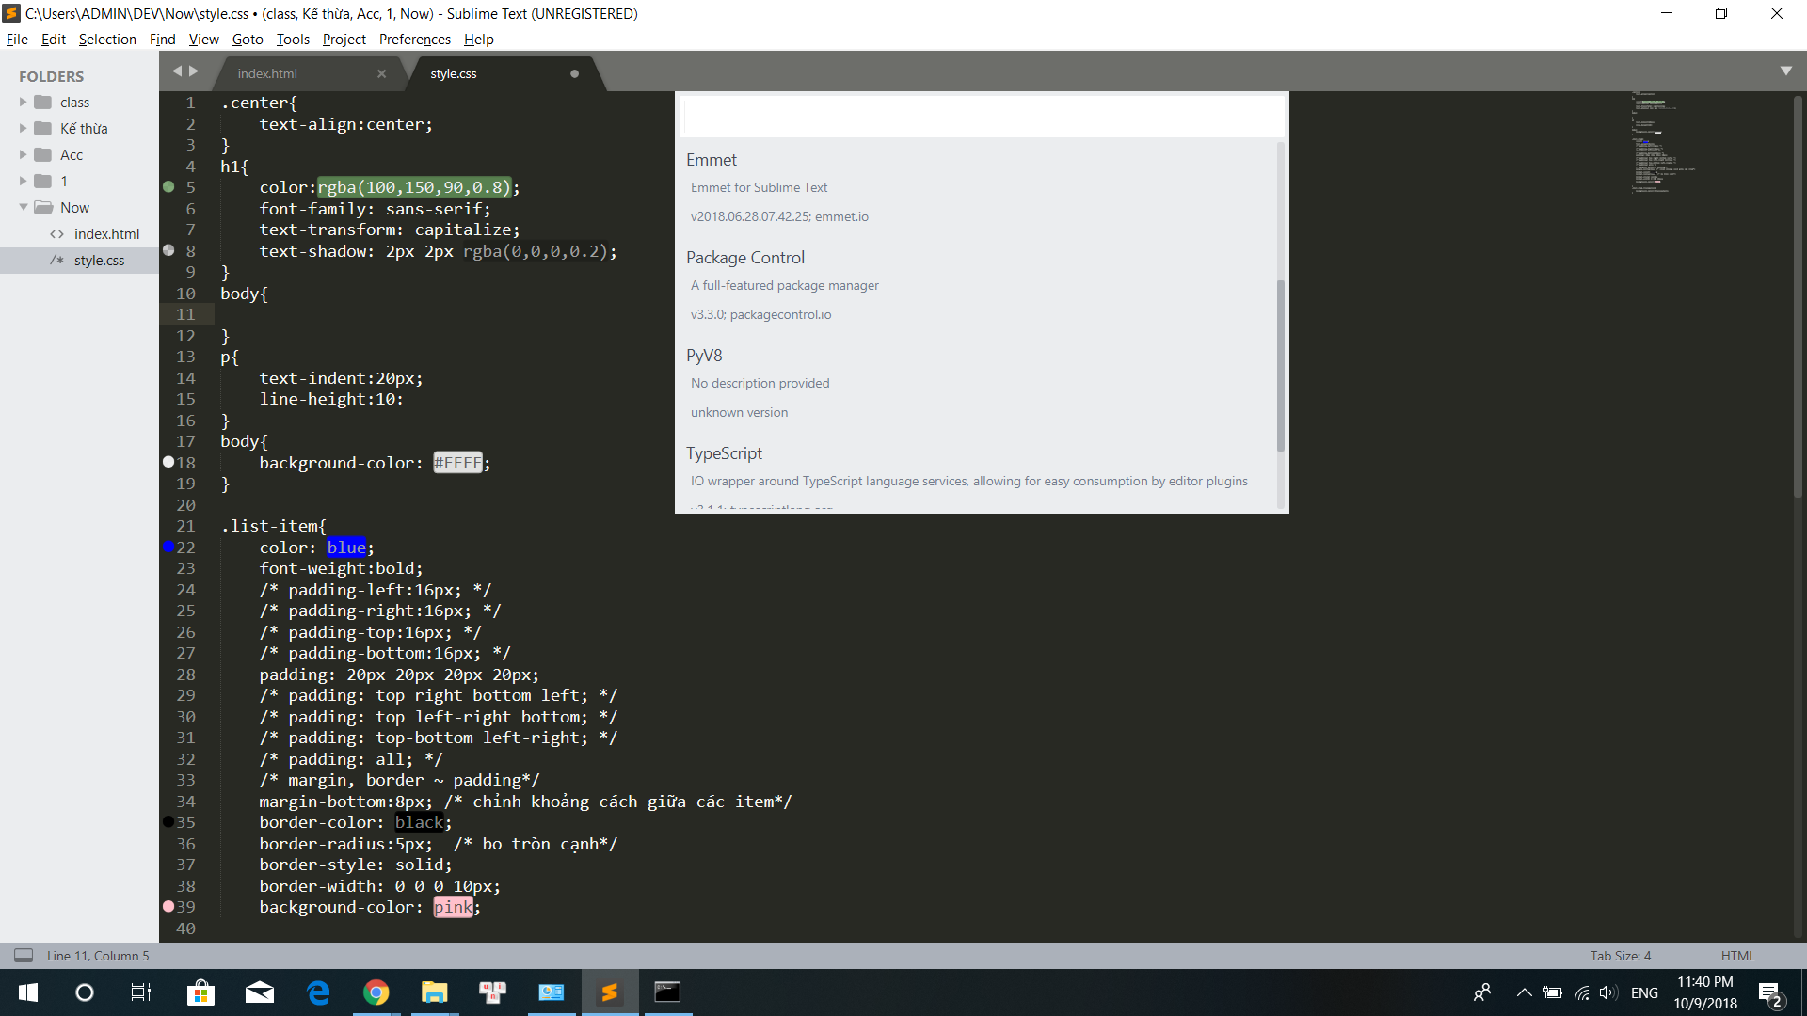Image resolution: width=1807 pixels, height=1016 pixels.
Task: Click the pink color value on line 39
Action: coord(453,907)
